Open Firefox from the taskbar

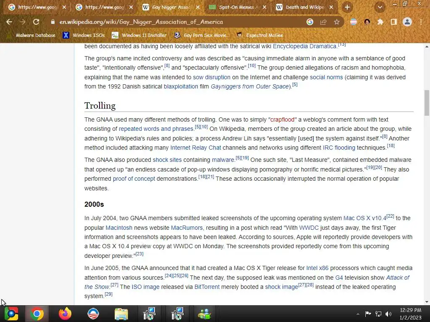(65, 314)
